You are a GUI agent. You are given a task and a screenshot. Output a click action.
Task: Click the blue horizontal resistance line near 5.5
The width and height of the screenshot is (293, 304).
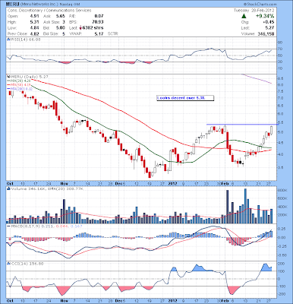coord(242,124)
